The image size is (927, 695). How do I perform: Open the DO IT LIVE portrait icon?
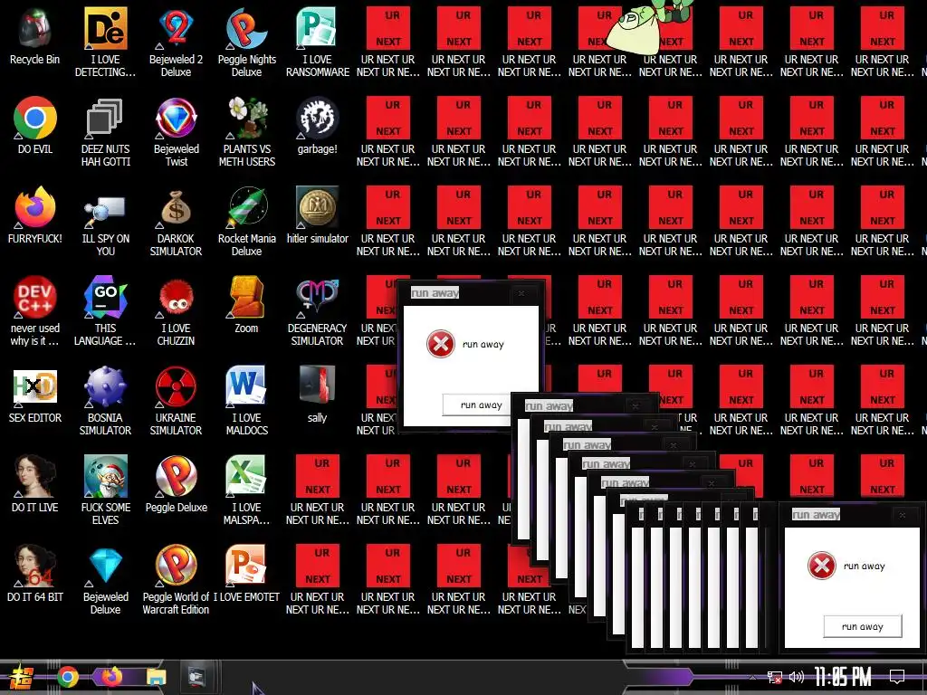[35, 476]
